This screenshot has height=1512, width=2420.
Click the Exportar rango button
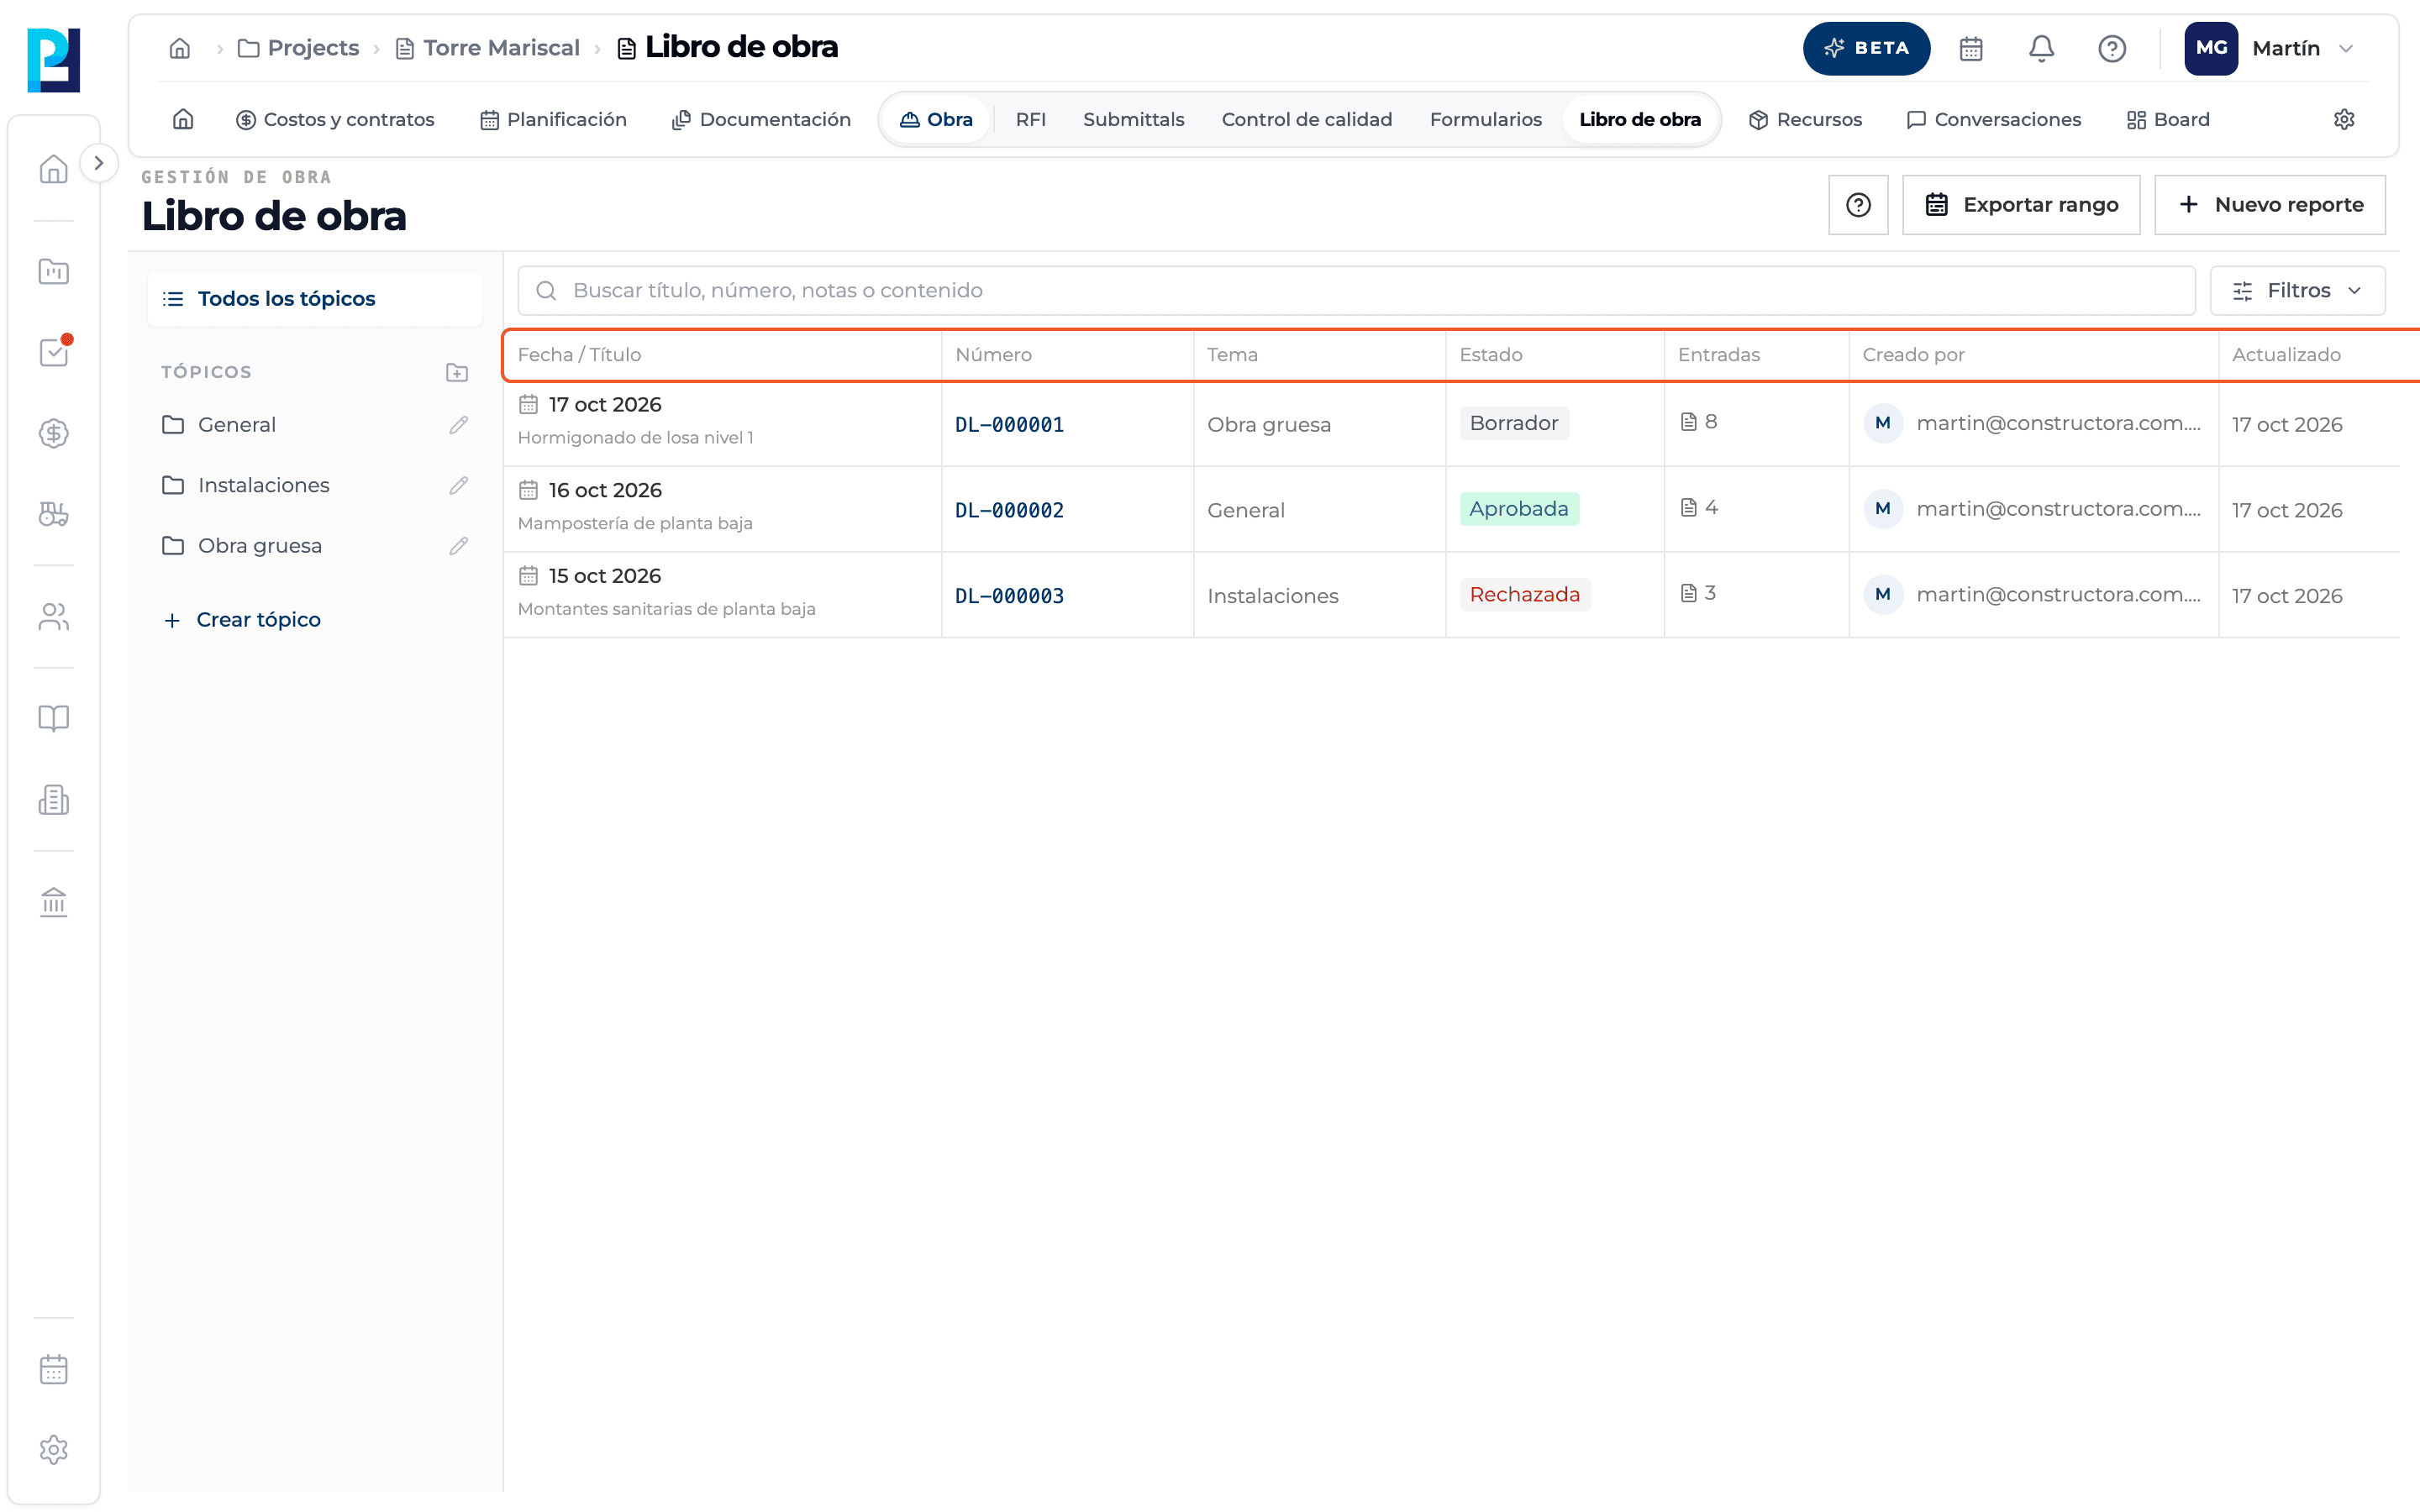tap(2021, 205)
